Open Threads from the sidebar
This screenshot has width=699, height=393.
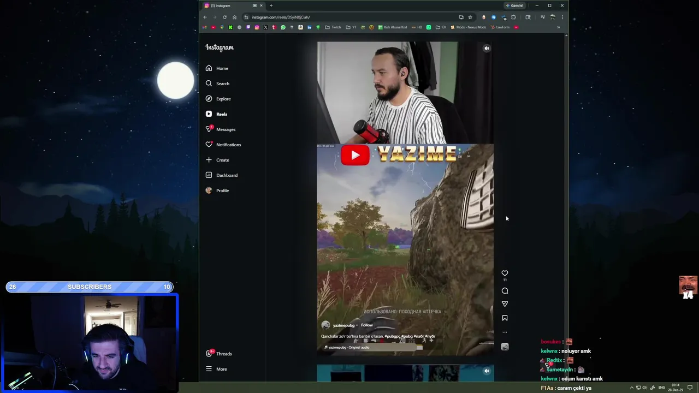click(x=218, y=354)
